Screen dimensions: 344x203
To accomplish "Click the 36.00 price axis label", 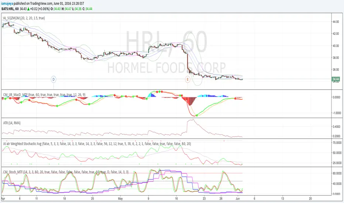I will click(x=336, y=70).
